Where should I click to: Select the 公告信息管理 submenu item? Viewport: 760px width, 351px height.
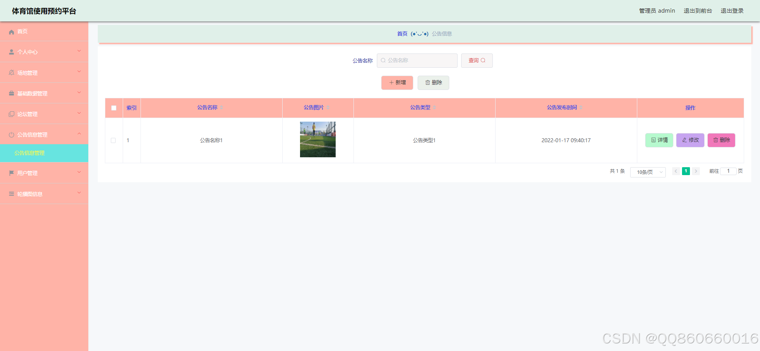click(44, 153)
